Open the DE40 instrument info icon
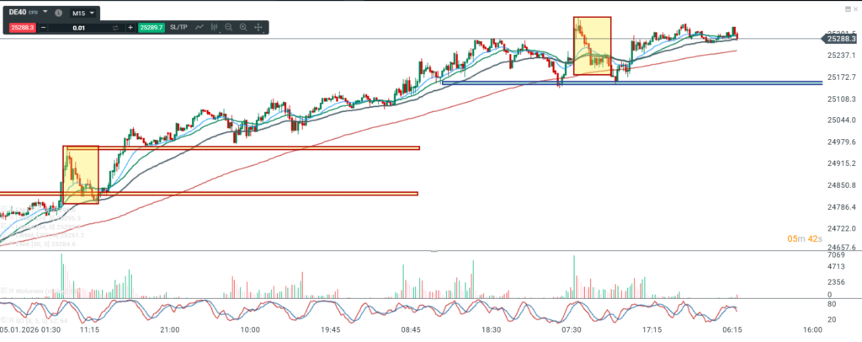The height and width of the screenshot is (342, 862). (x=57, y=13)
